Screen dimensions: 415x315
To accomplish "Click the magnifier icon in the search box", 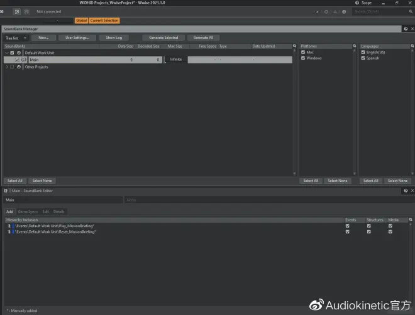I will [x=411, y=12].
